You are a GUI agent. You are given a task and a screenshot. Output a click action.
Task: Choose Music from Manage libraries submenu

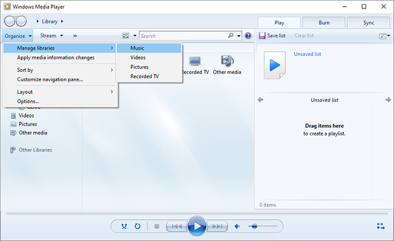tap(149, 48)
